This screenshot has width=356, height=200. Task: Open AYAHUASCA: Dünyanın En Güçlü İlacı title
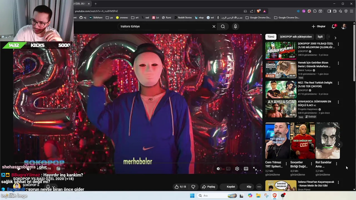[314, 103]
